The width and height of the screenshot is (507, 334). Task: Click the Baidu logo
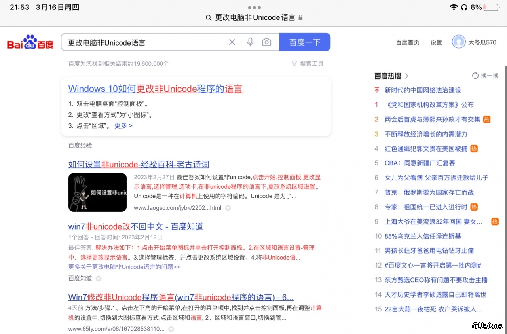30,42
